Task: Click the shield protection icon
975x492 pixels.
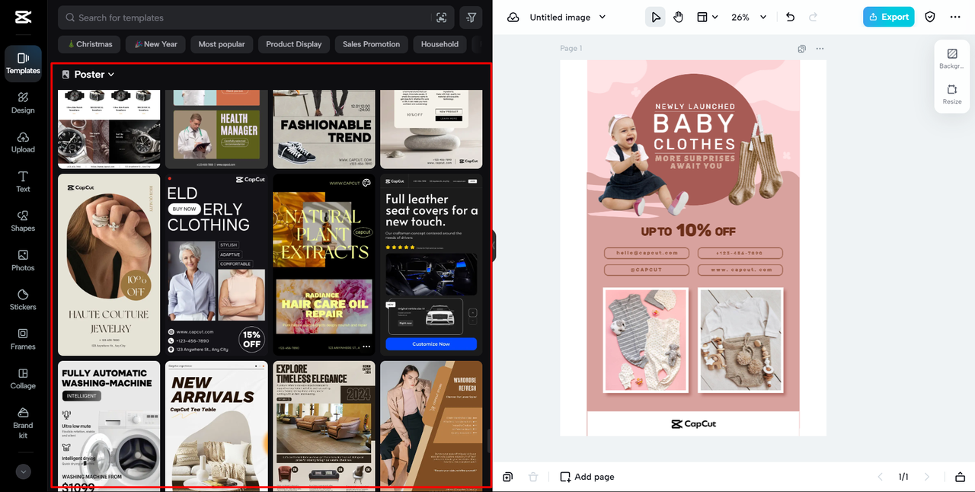Action: [x=930, y=17]
